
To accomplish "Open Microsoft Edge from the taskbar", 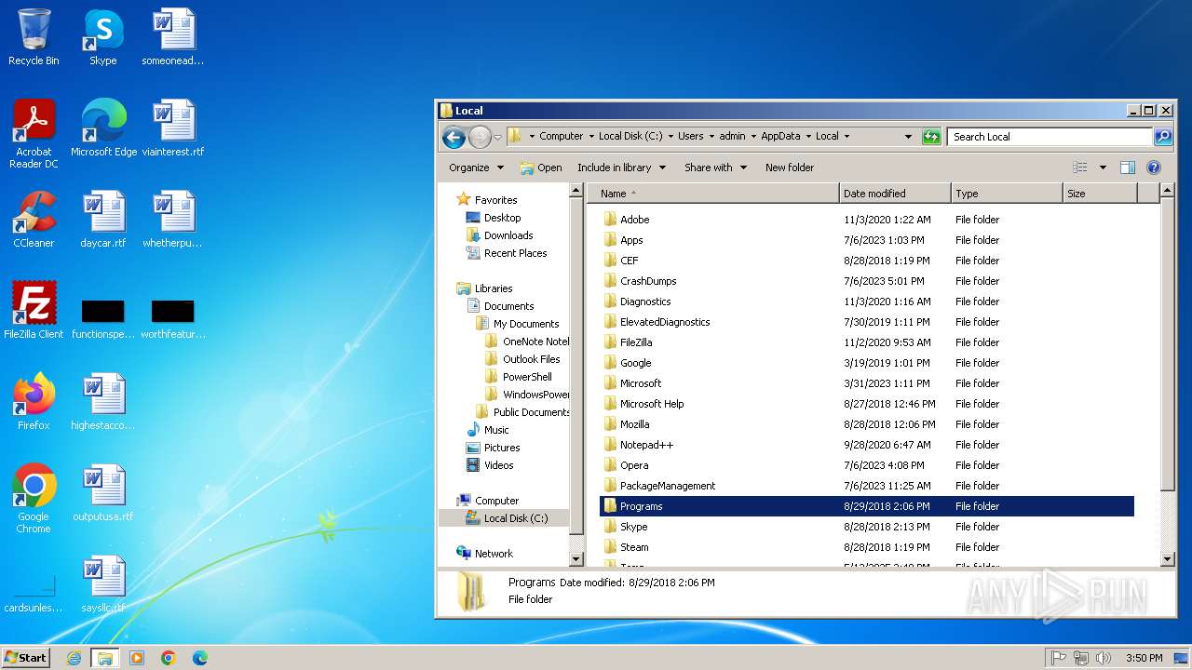I will pos(200,658).
